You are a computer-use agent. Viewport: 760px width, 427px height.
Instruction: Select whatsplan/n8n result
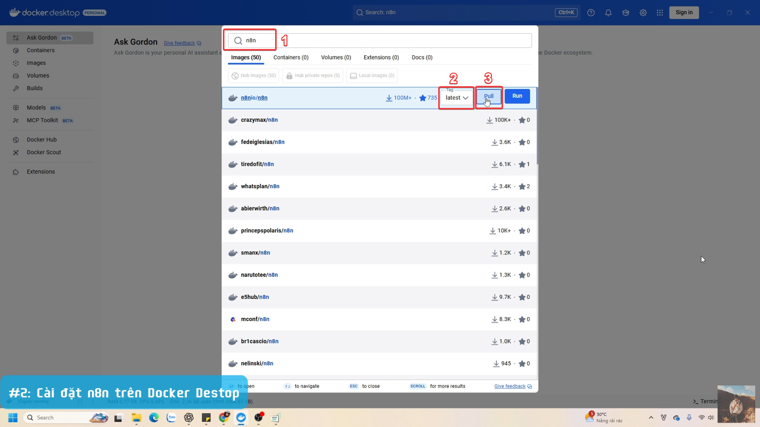[x=379, y=186]
